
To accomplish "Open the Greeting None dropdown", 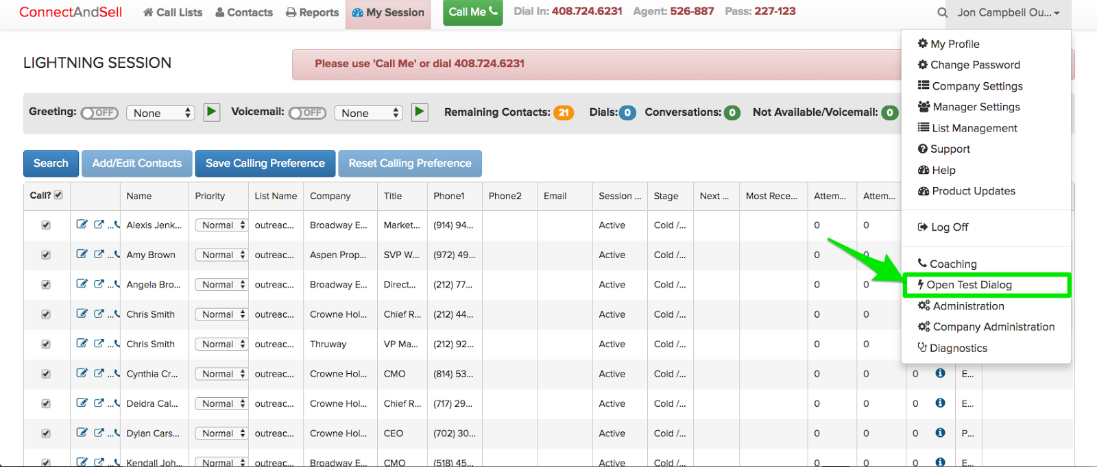I will pos(160,113).
